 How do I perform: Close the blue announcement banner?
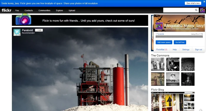(204, 2)
